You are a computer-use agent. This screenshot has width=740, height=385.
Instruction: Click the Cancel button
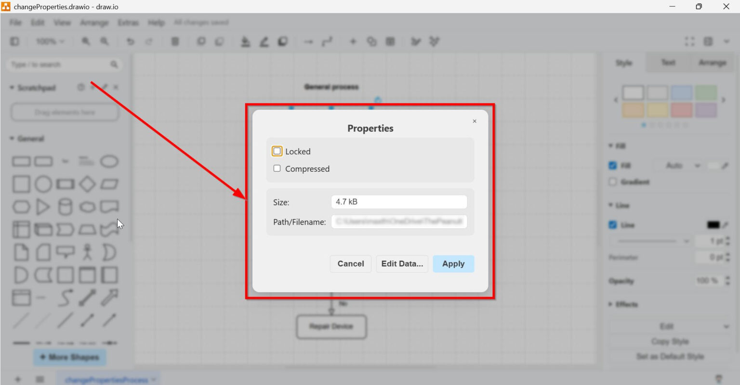click(351, 264)
